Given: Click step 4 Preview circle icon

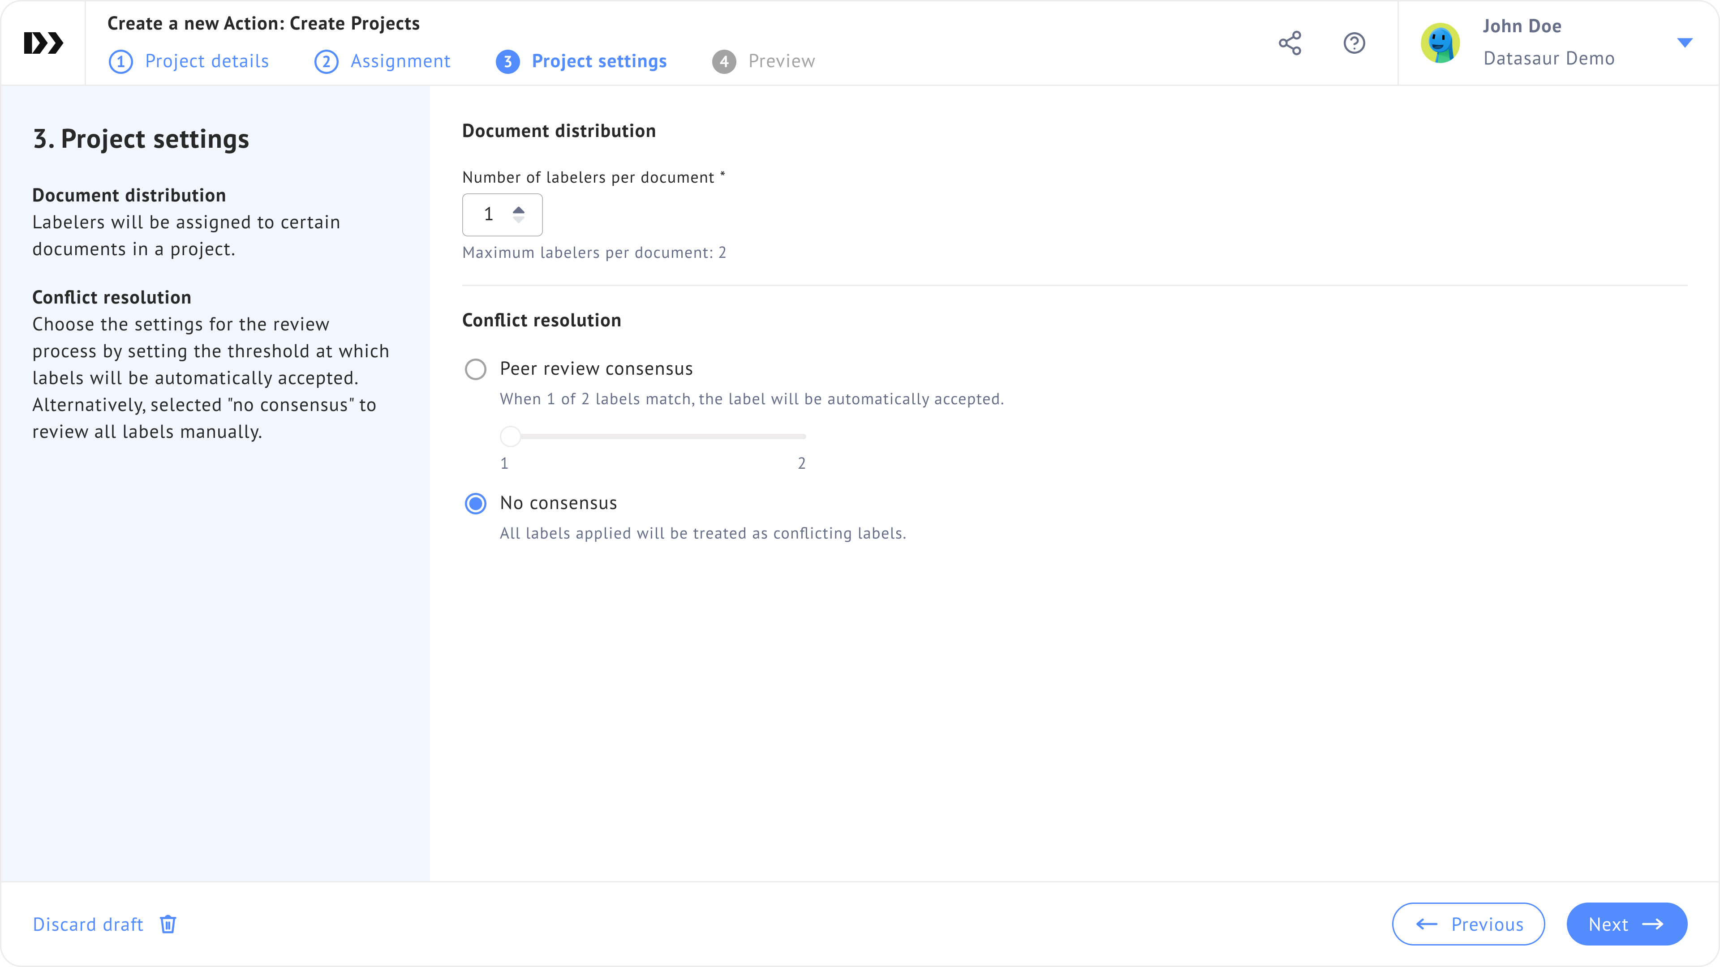Looking at the screenshot, I should [x=724, y=61].
